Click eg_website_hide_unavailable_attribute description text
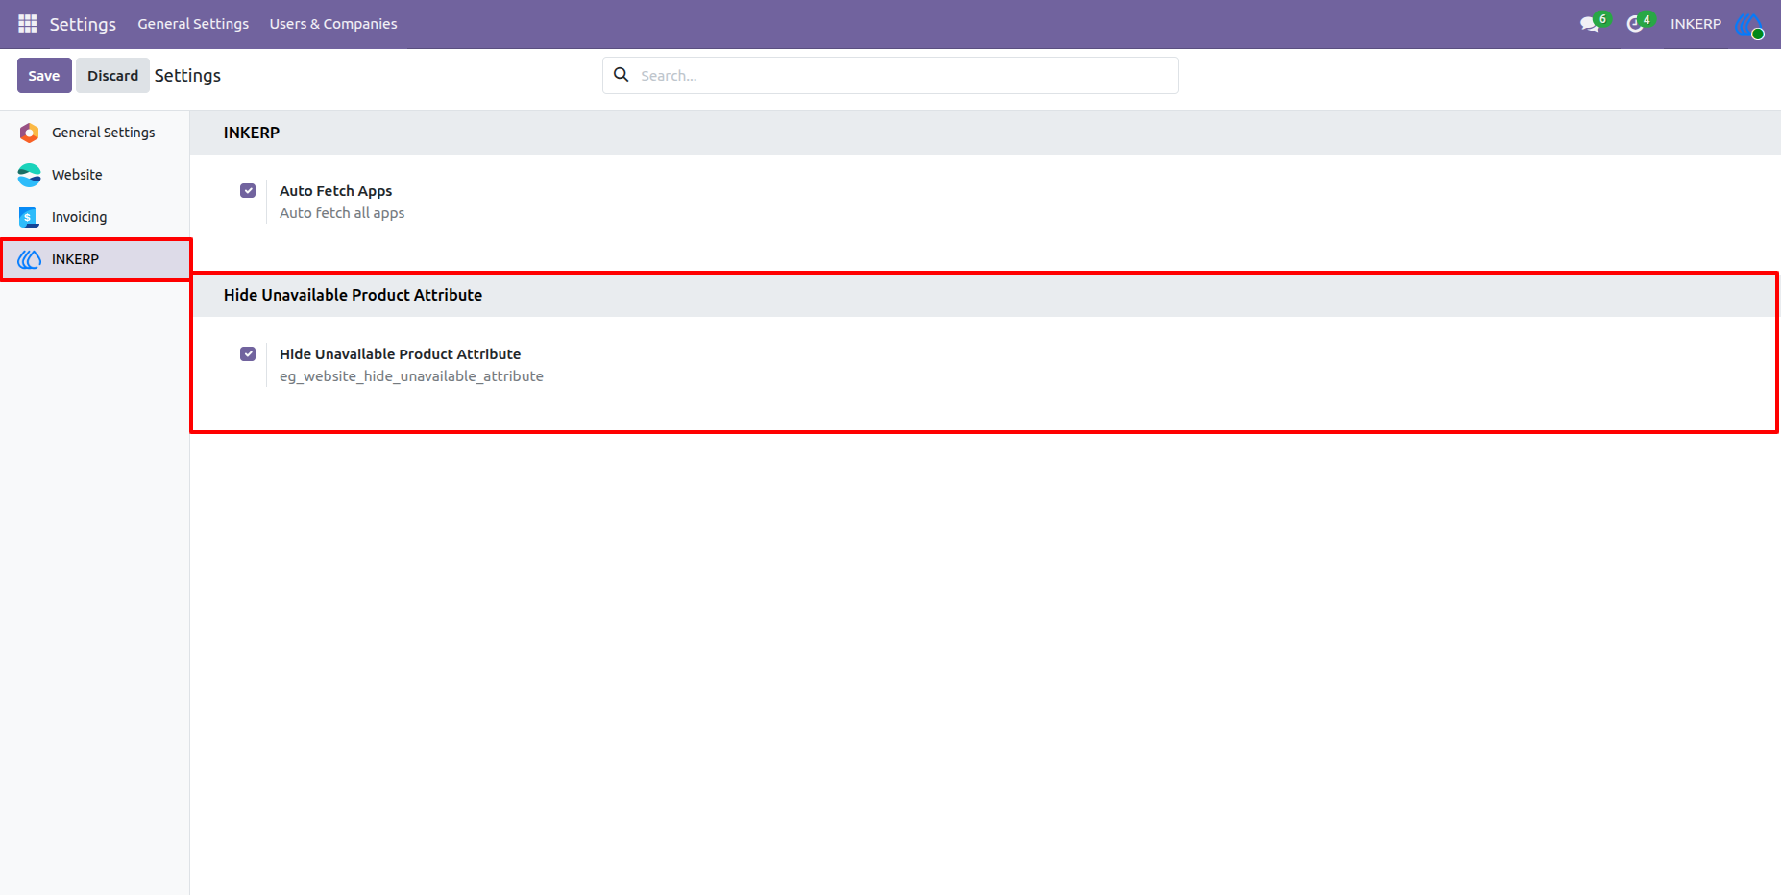The image size is (1781, 895). click(411, 376)
